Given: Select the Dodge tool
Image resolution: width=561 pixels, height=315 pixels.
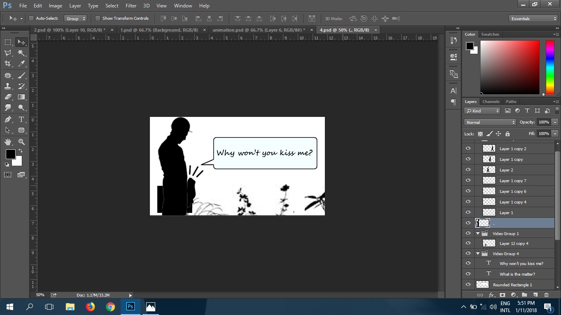Looking at the screenshot, I should coord(21,108).
